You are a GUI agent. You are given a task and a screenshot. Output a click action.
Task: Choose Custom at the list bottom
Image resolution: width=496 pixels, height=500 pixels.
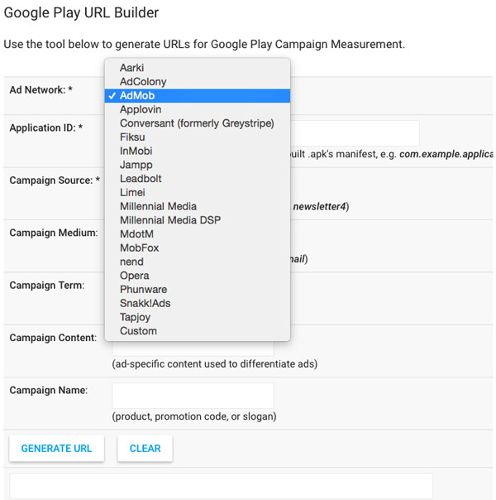[x=138, y=331]
